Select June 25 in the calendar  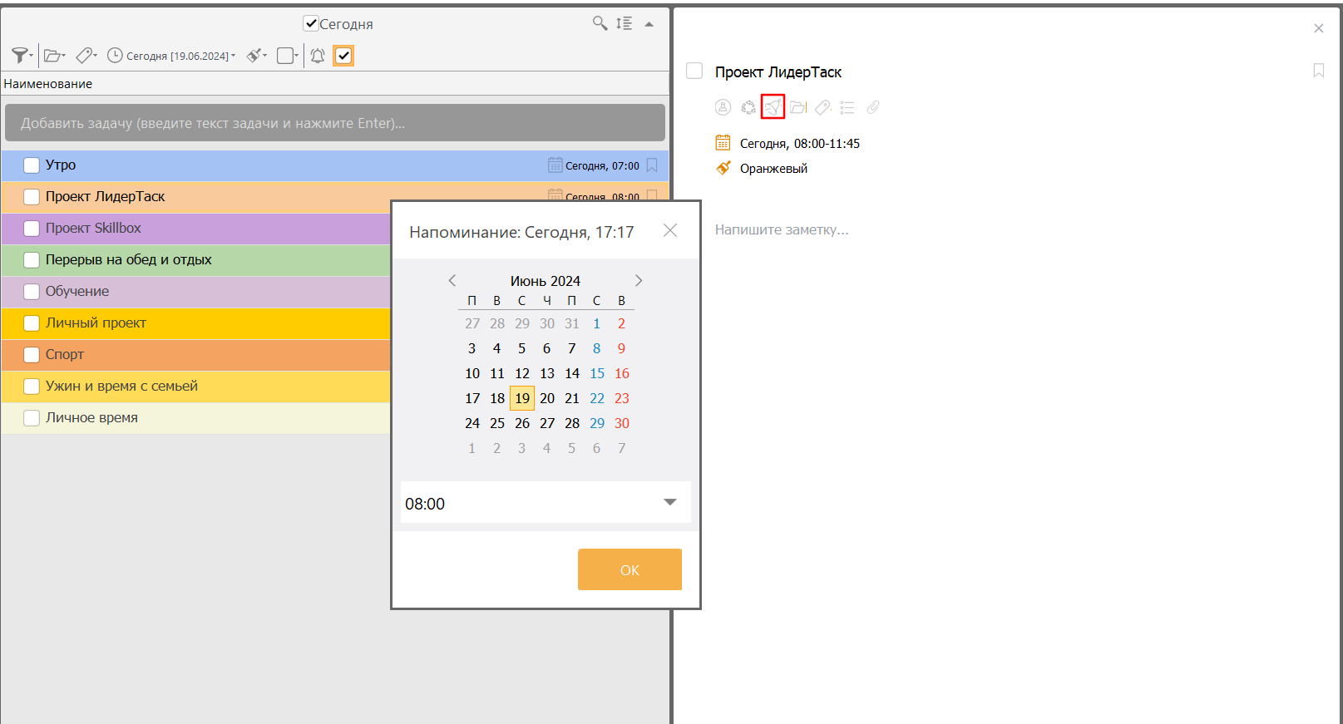point(497,423)
